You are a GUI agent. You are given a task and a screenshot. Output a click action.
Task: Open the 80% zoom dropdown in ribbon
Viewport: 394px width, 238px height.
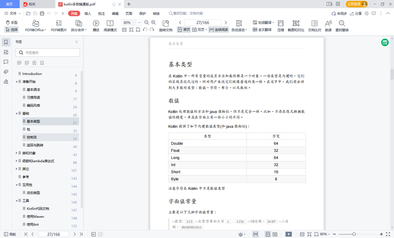click(x=139, y=22)
